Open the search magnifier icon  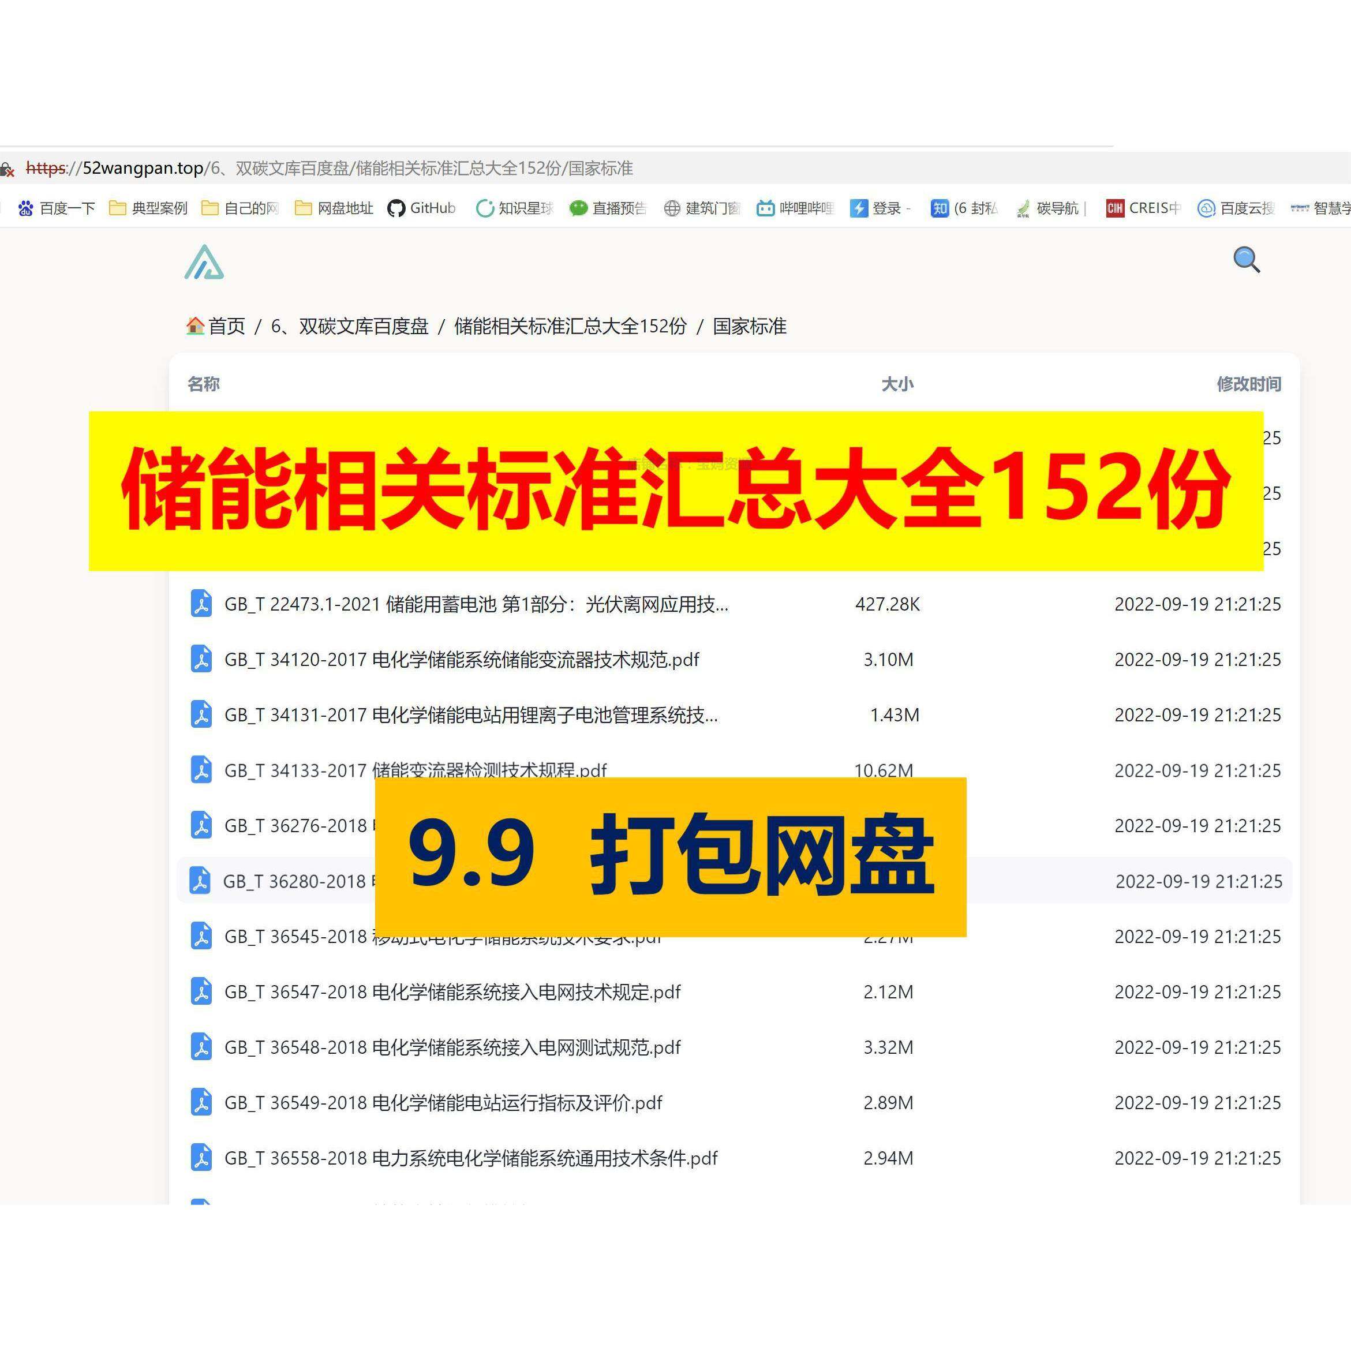pyautogui.click(x=1246, y=260)
